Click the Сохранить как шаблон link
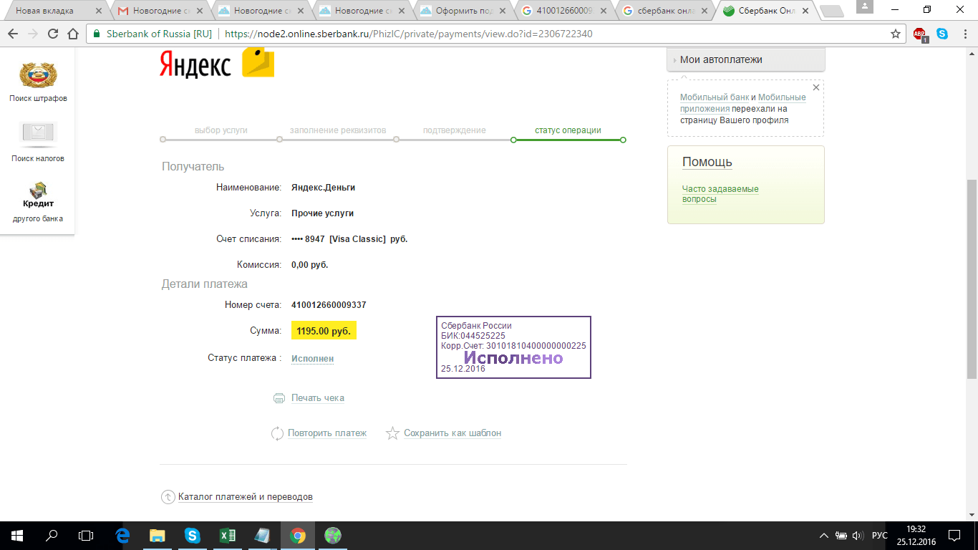Image resolution: width=978 pixels, height=550 pixels. pos(452,433)
